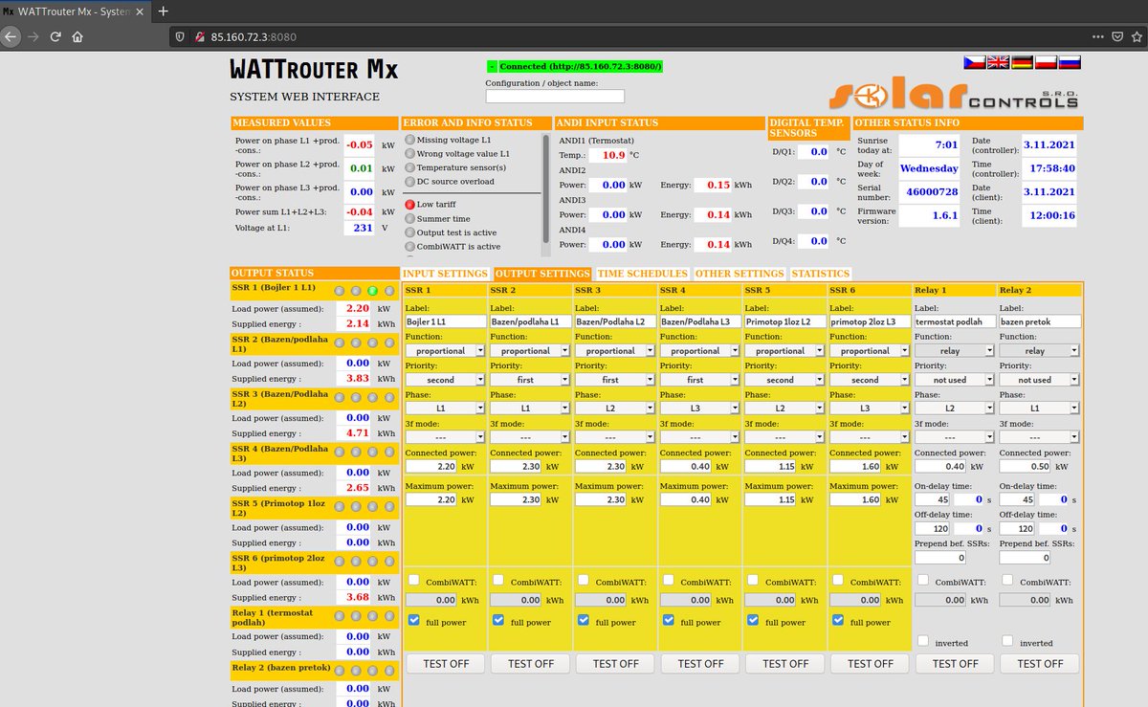Image resolution: width=1148 pixels, height=707 pixels.
Task: Open the TIME SCHEDULES tab
Action: click(643, 274)
